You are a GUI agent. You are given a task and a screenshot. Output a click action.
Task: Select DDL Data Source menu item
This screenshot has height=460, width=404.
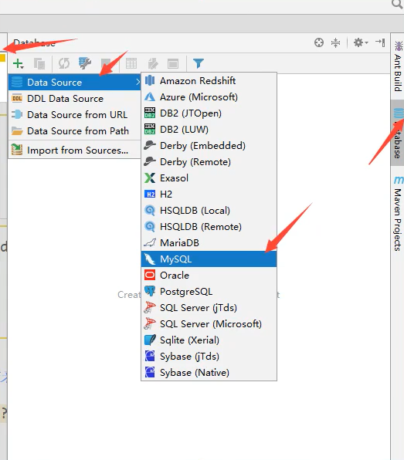pyautogui.click(x=75, y=99)
